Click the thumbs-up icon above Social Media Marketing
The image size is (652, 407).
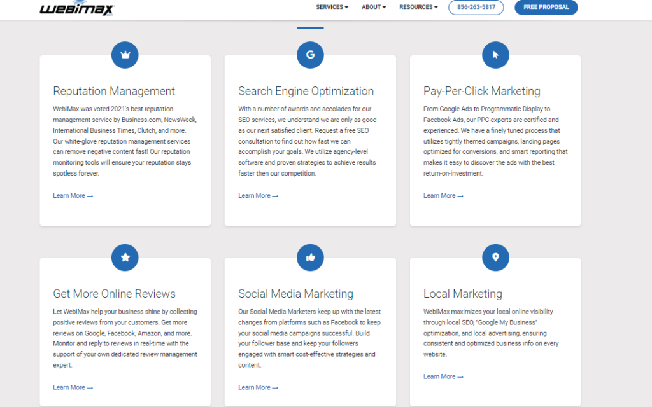[x=310, y=258]
